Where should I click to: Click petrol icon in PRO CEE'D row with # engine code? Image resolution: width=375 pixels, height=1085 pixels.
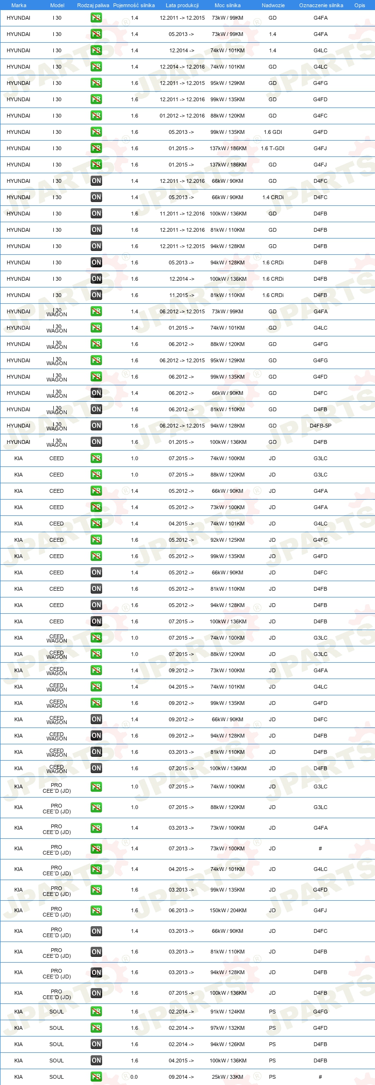[96, 848]
